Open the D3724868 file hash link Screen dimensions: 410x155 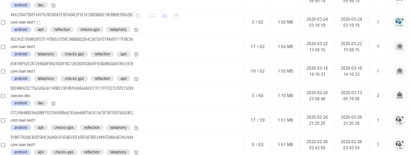(x=72, y=113)
